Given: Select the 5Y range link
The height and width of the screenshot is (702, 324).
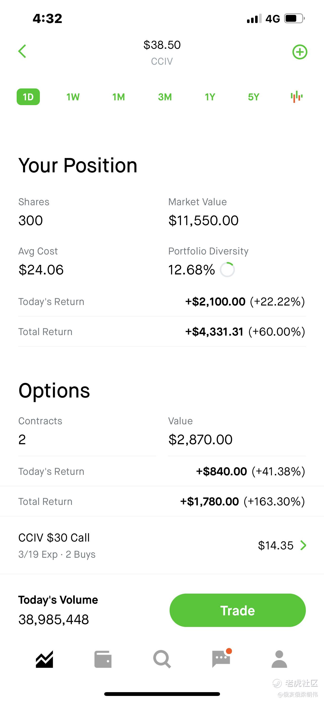Looking at the screenshot, I should pyautogui.click(x=254, y=97).
